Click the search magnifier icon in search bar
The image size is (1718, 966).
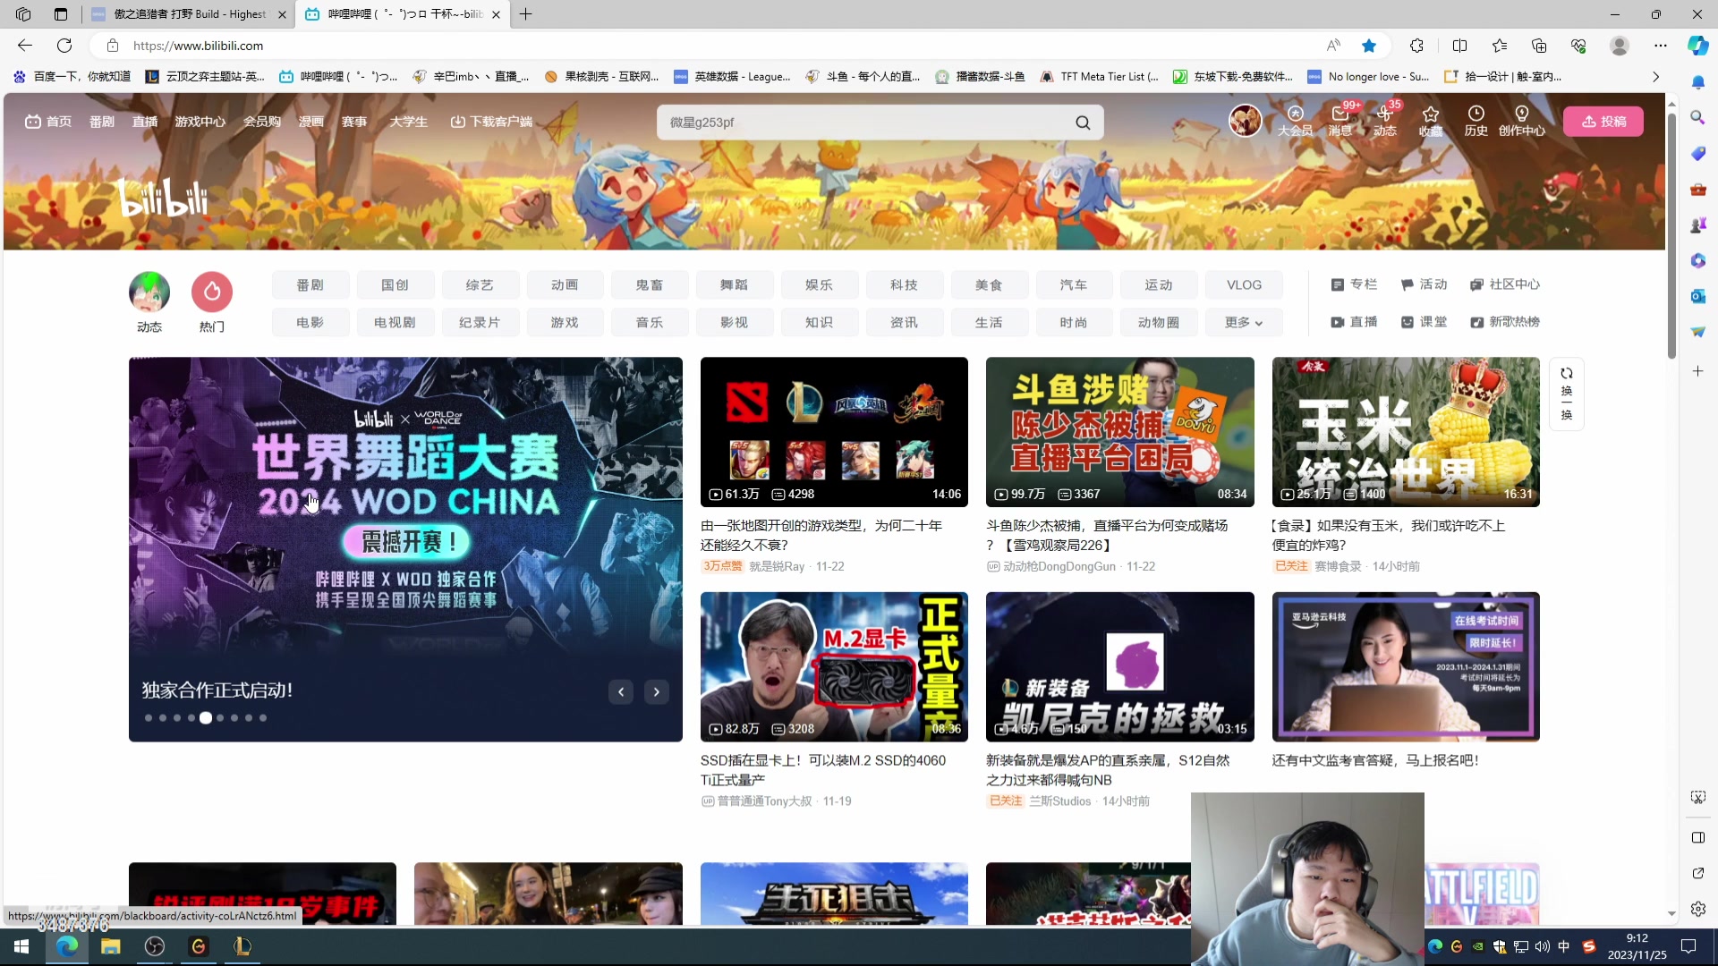(x=1083, y=122)
